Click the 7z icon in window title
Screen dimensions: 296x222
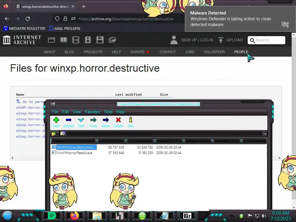pyautogui.click(x=53, y=104)
